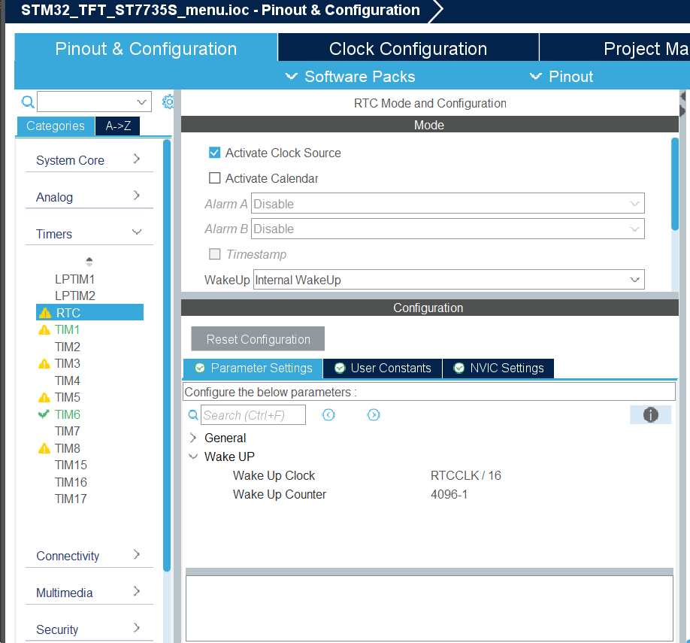
Task: Select TIM4 in the Timers list
Action: coord(68,381)
